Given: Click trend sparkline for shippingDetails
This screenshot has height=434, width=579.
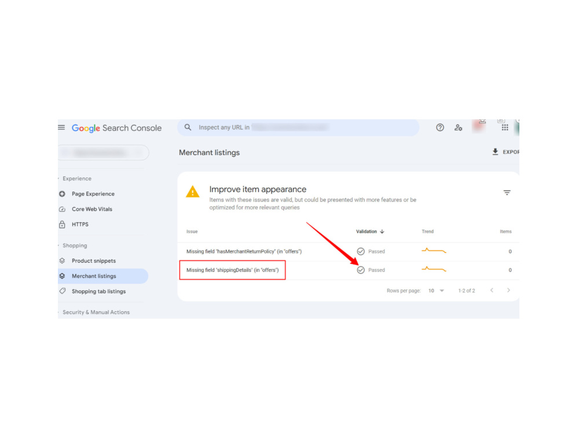Looking at the screenshot, I should tap(434, 269).
